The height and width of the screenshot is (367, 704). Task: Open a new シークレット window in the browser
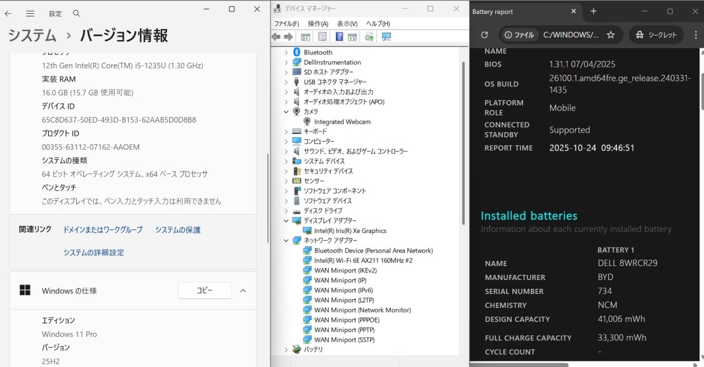pyautogui.click(x=656, y=34)
